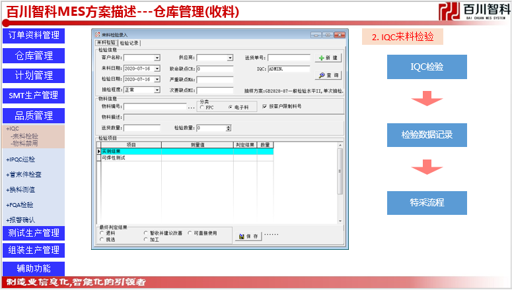Expand the +IQC tree item

click(13, 129)
